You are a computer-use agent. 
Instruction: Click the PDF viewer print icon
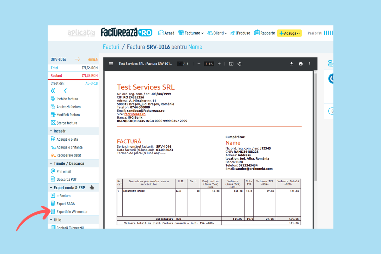click(300, 64)
